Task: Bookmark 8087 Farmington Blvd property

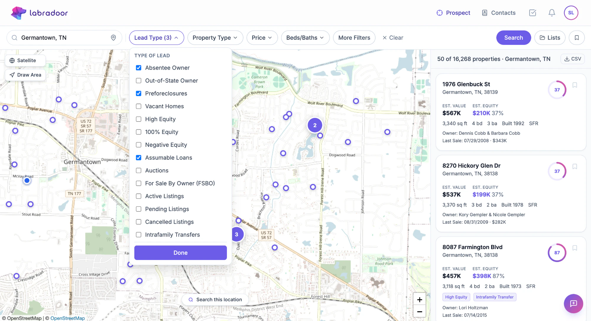Action: tap(575, 248)
